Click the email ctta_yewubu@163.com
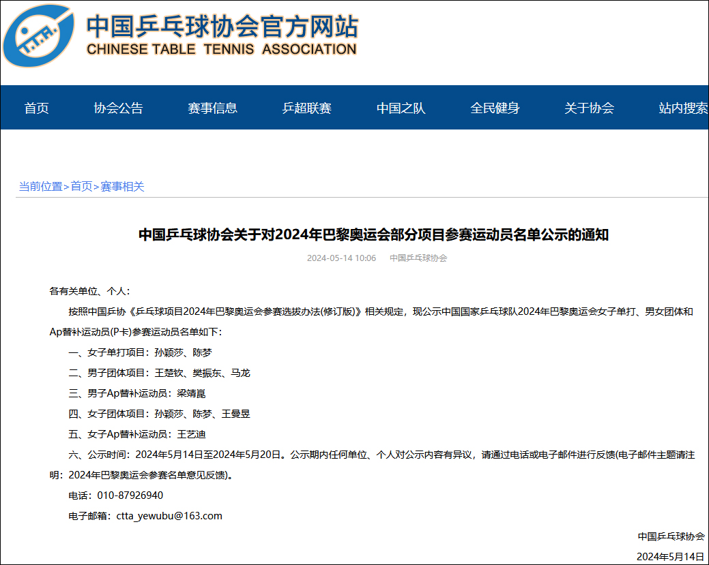 point(169,516)
